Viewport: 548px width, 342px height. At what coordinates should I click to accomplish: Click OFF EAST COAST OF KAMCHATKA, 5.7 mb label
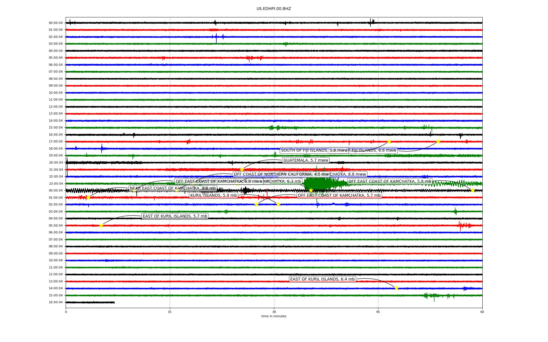[x=339, y=196]
